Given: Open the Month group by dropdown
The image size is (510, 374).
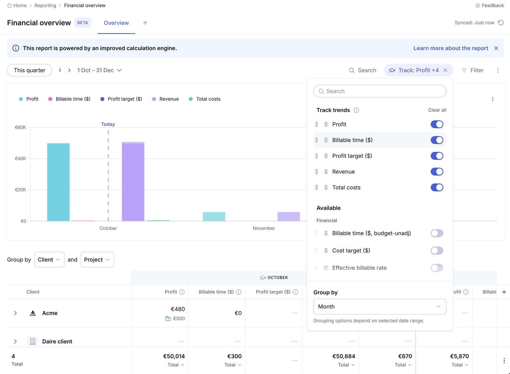Looking at the screenshot, I should pyautogui.click(x=380, y=306).
